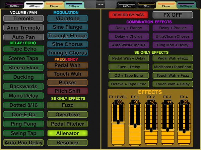The image size is (201, 150).
Task: Select the Pitch Shift effect
Action: pos(68,91)
